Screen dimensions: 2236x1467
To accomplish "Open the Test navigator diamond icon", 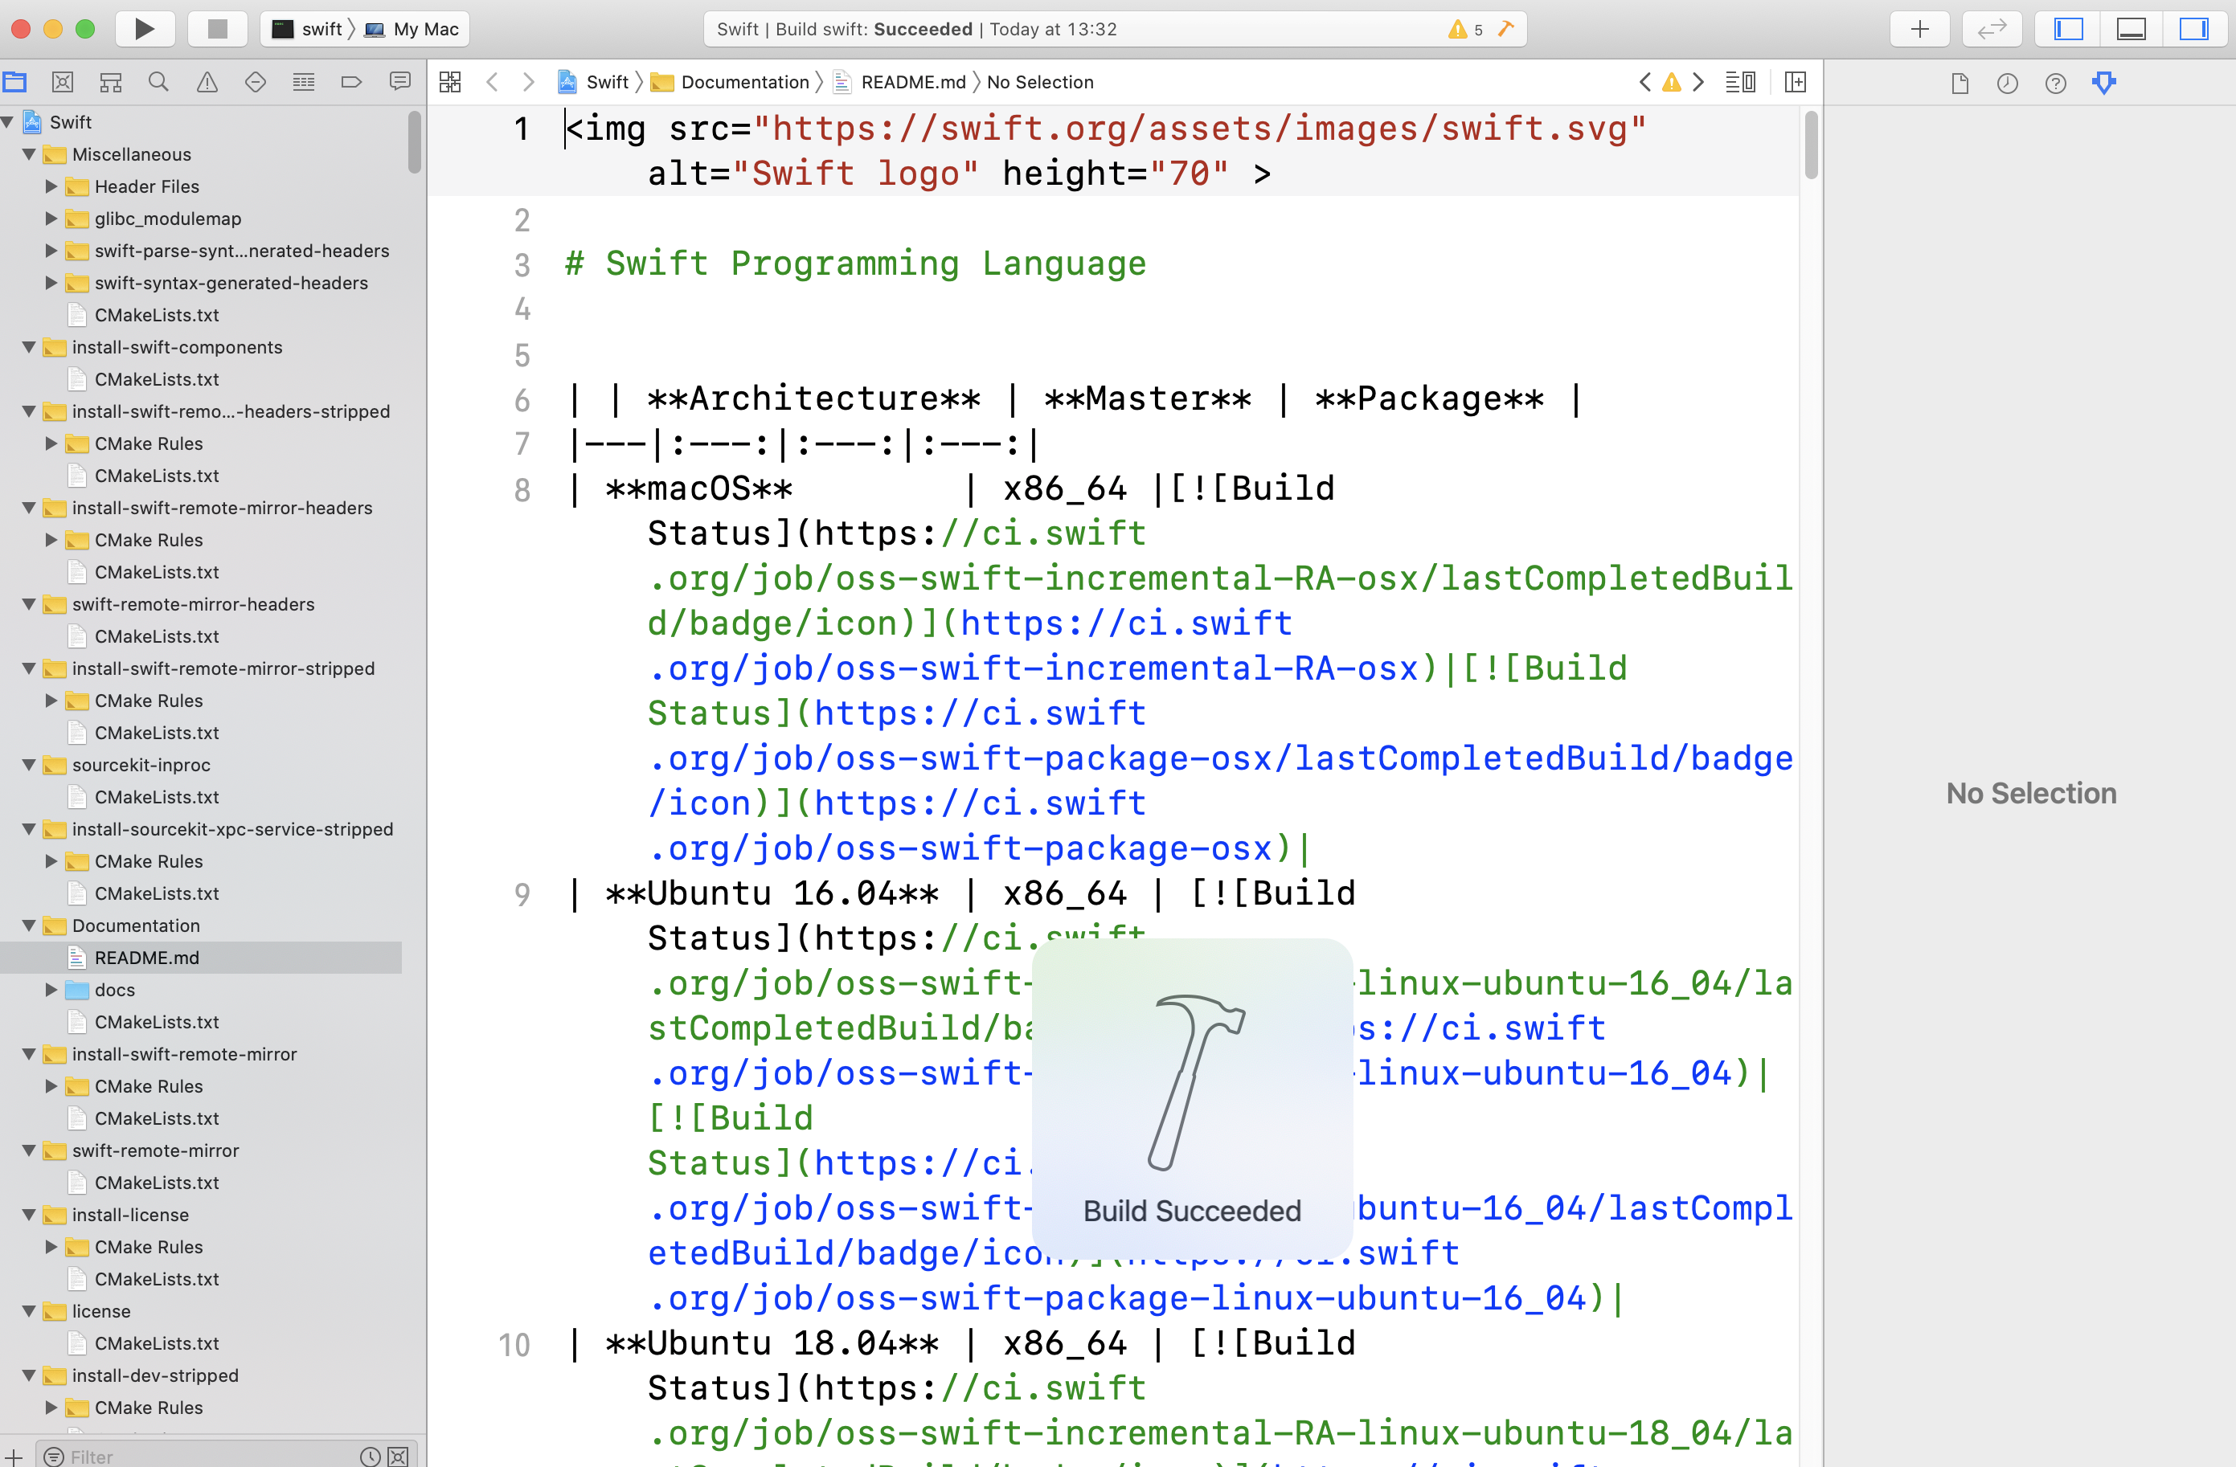I will [255, 83].
